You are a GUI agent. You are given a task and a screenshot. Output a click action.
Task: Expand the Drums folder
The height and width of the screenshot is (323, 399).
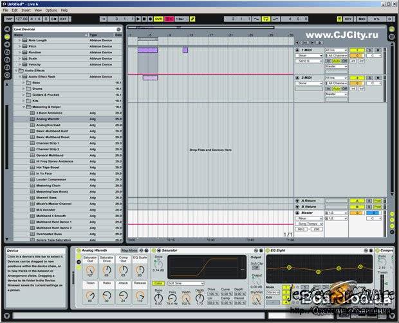pyautogui.click(x=23, y=89)
